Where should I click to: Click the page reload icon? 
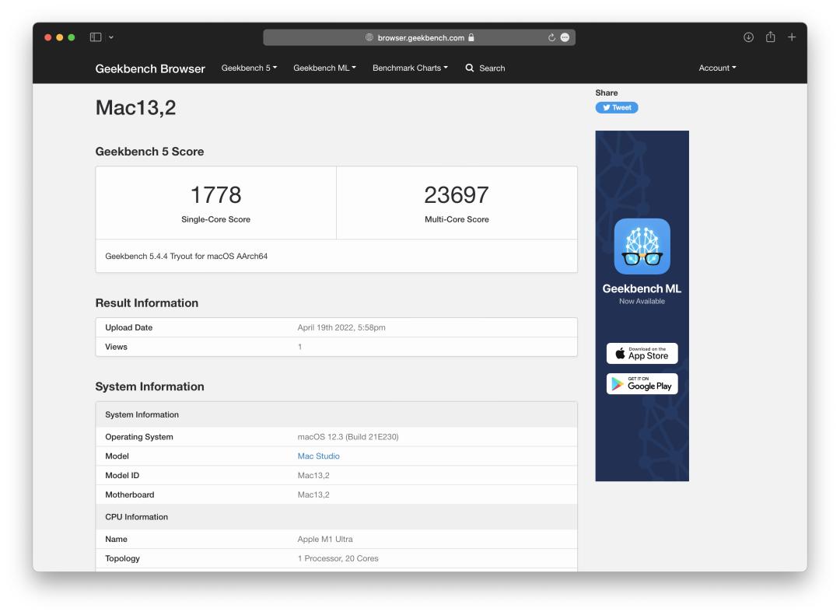click(551, 37)
